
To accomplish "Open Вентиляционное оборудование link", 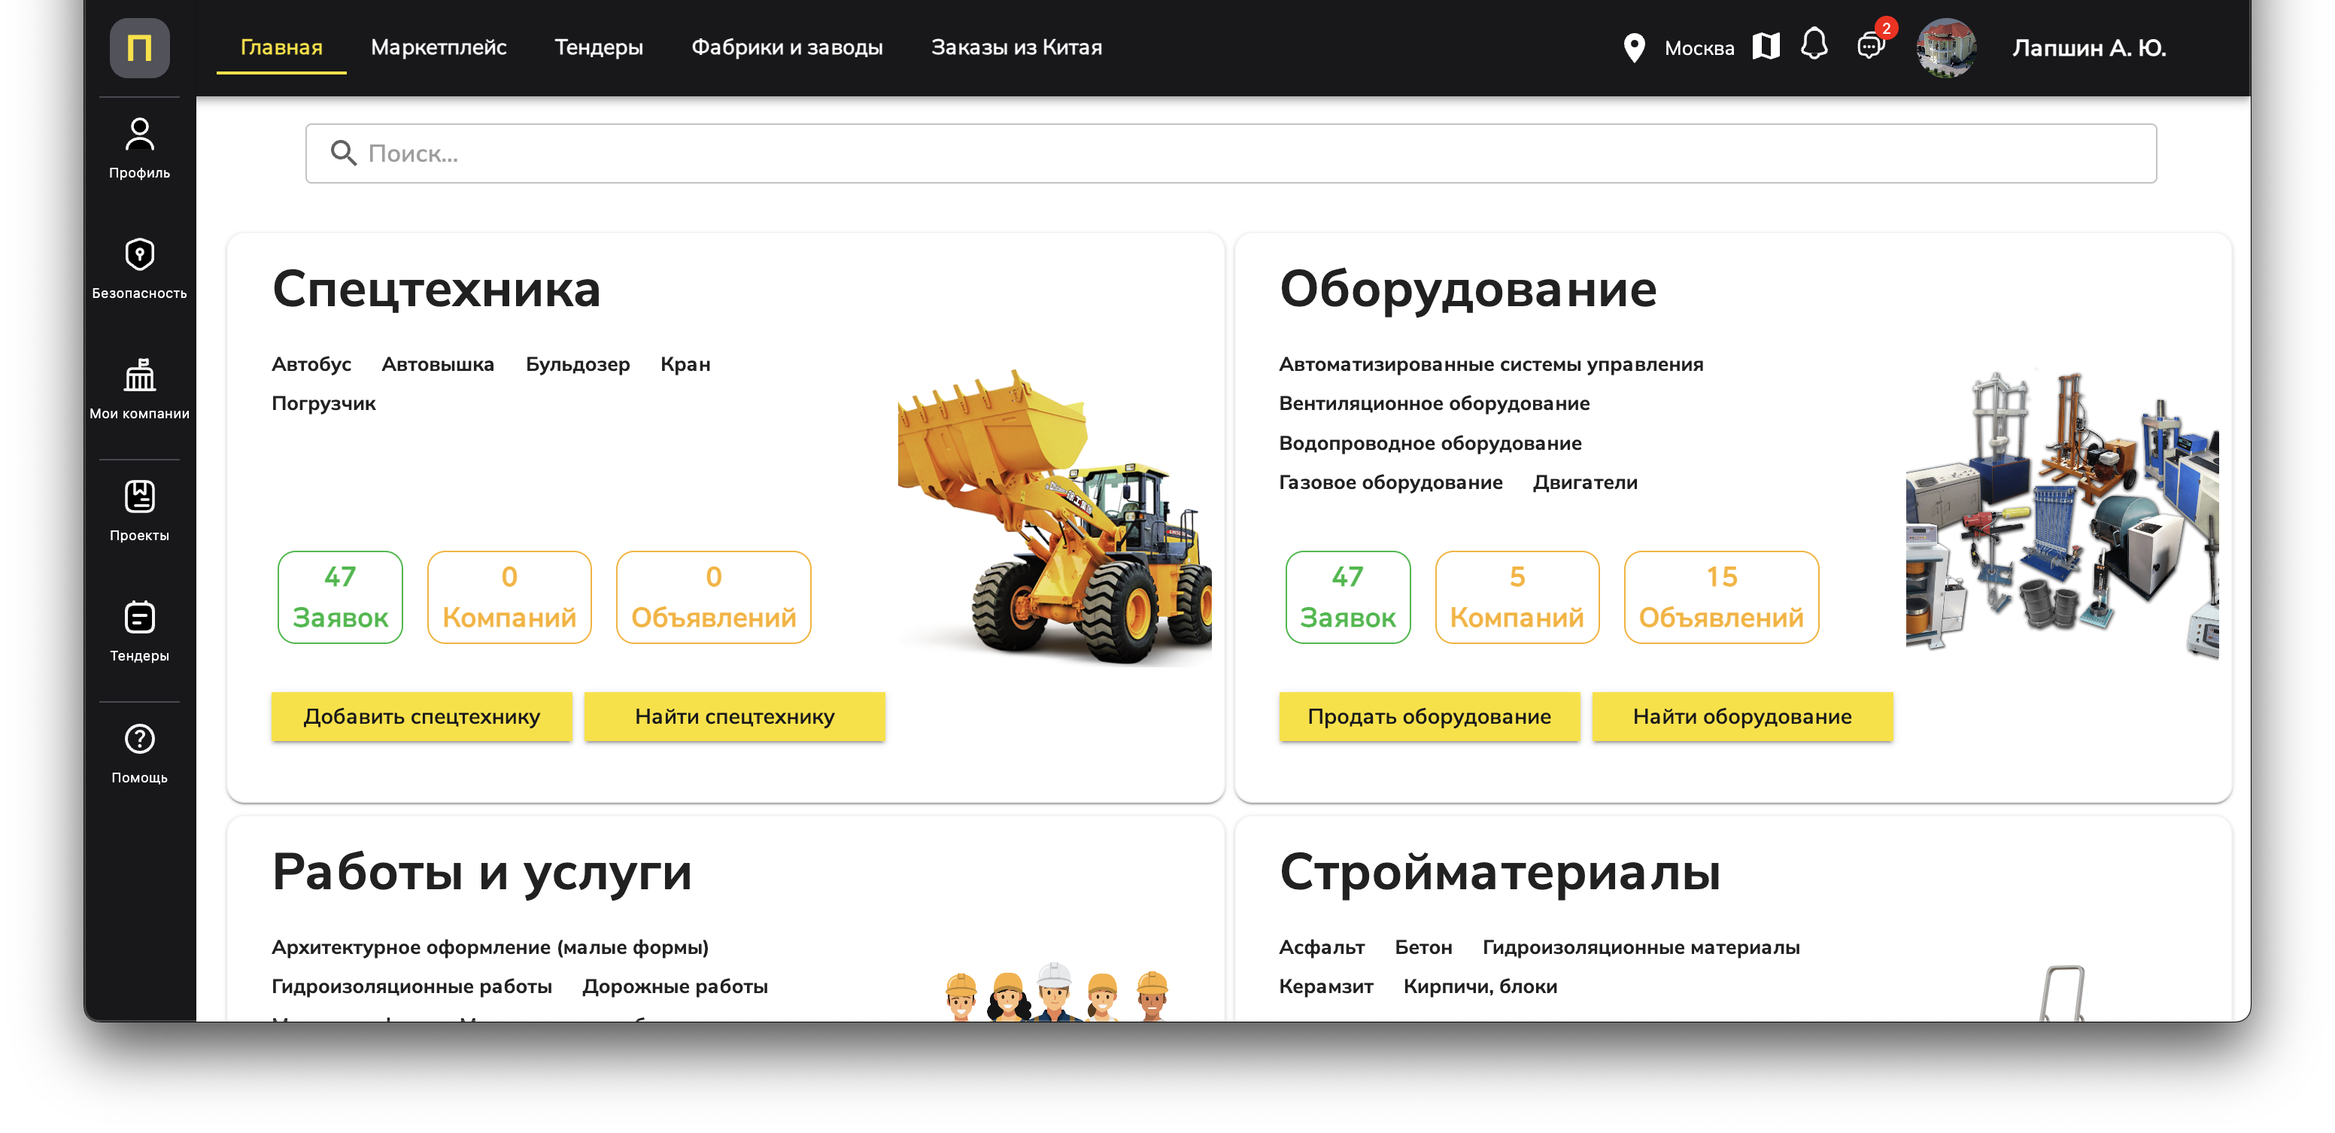I will [1434, 403].
